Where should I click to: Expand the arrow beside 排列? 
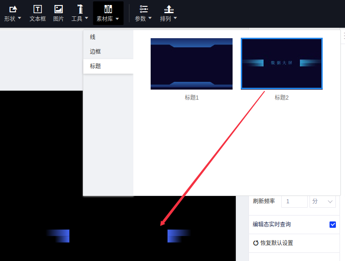coord(175,19)
